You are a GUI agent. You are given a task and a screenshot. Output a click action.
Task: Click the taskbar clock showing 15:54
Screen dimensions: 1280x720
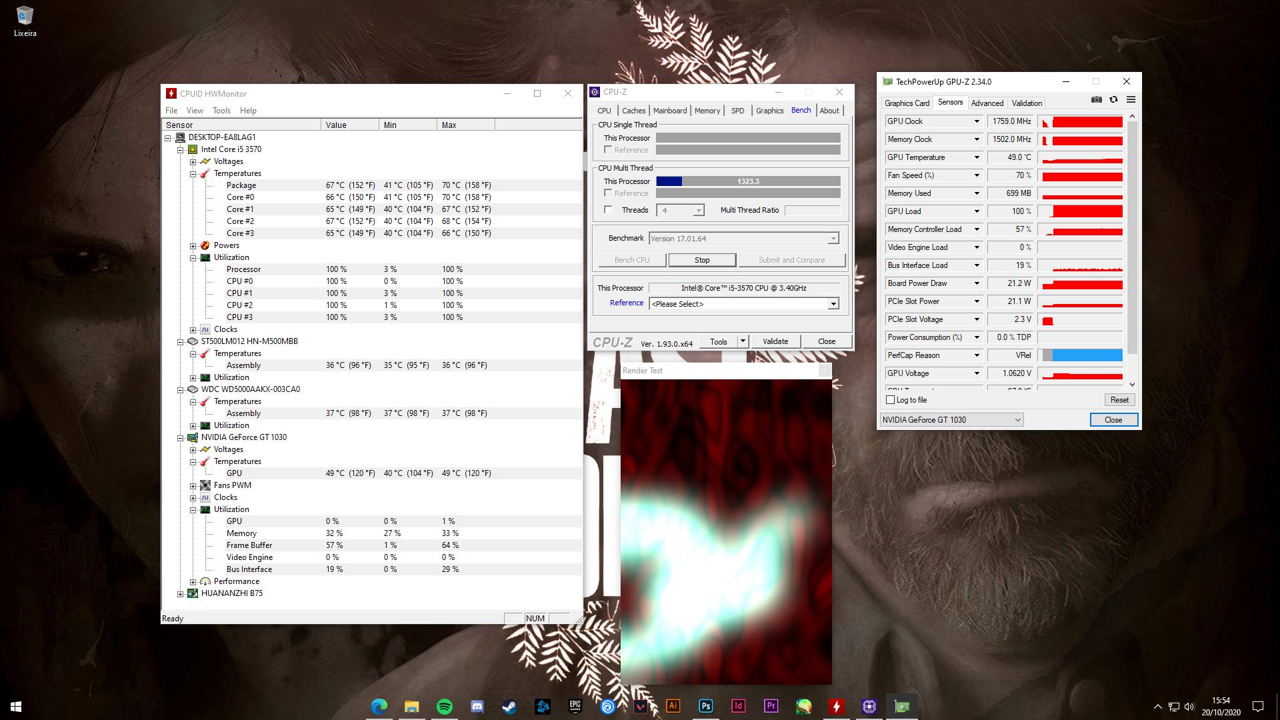[1221, 706]
